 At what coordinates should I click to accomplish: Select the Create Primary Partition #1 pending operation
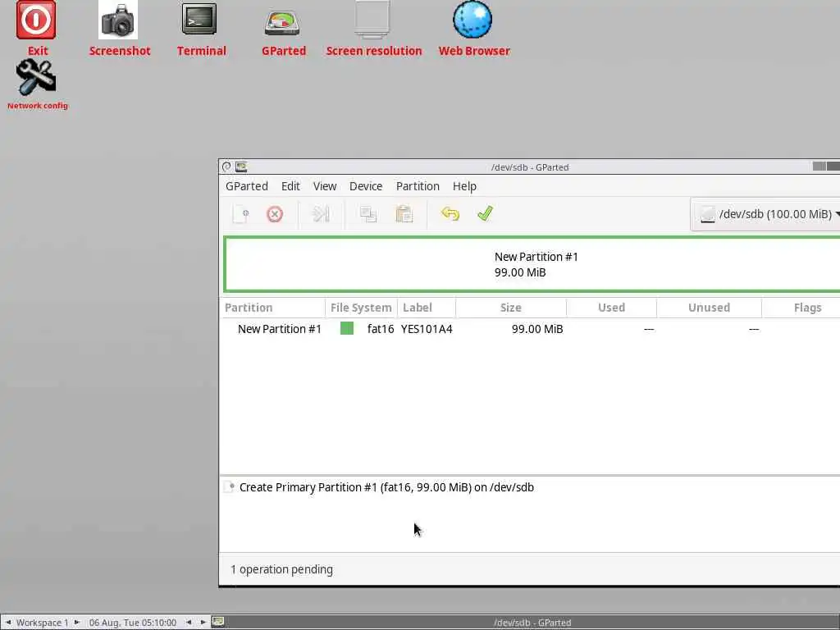[386, 487]
